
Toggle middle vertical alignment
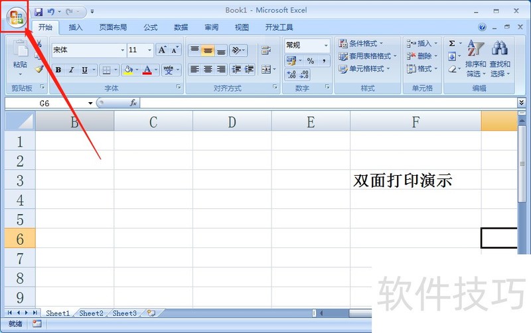pyautogui.click(x=208, y=50)
